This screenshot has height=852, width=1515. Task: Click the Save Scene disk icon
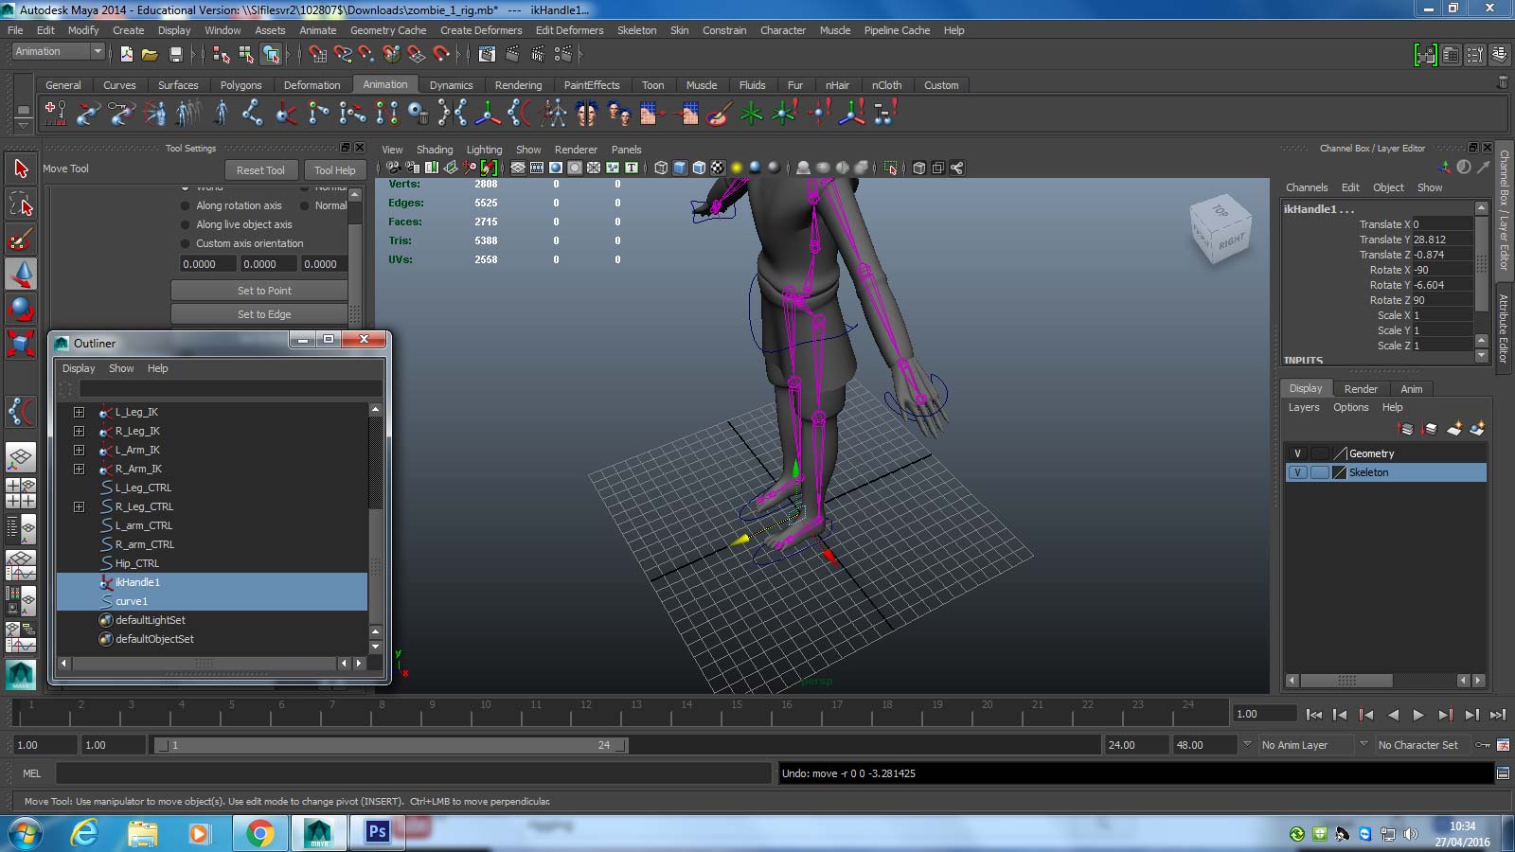tap(174, 54)
